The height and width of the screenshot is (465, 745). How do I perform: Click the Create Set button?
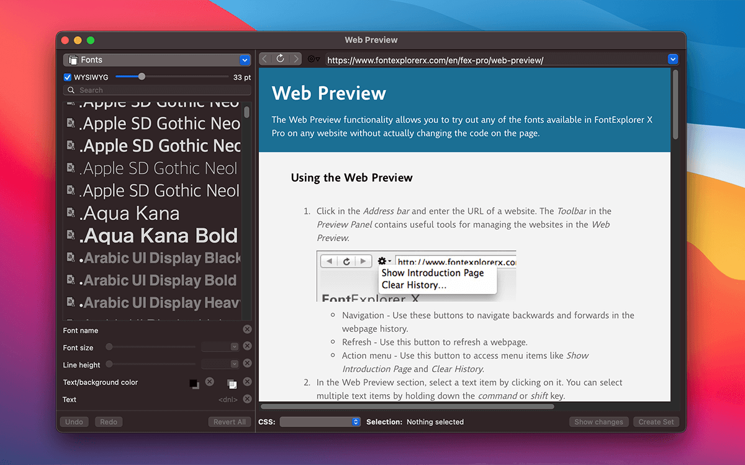click(x=656, y=422)
